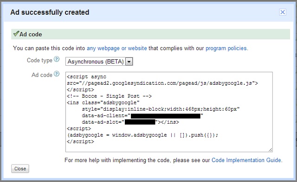Grab the textarea resize handle corner
The width and height of the screenshot is (297, 182).
[270, 150]
